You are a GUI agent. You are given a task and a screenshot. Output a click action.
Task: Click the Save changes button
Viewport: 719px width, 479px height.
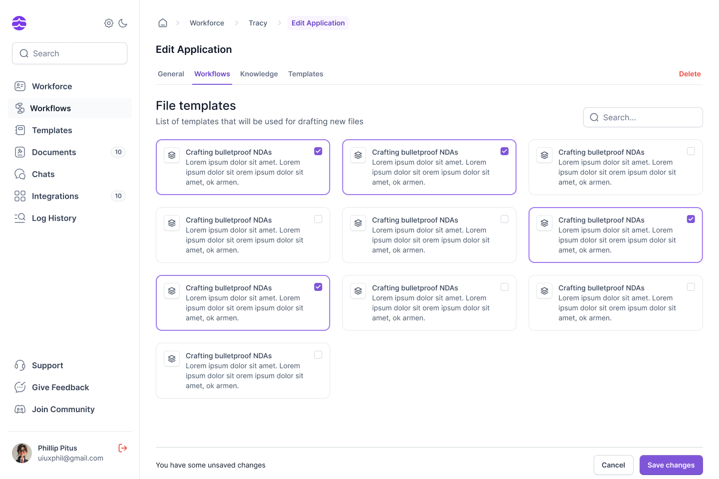click(x=671, y=465)
